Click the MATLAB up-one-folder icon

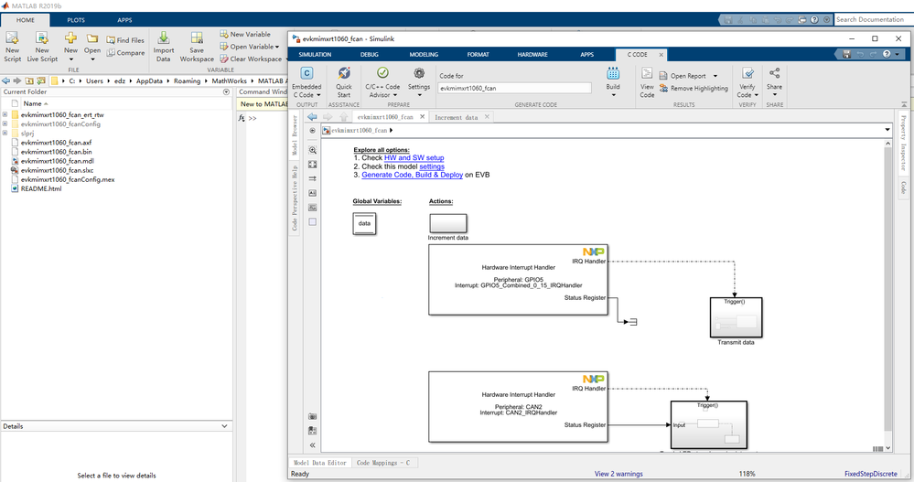[x=29, y=80]
